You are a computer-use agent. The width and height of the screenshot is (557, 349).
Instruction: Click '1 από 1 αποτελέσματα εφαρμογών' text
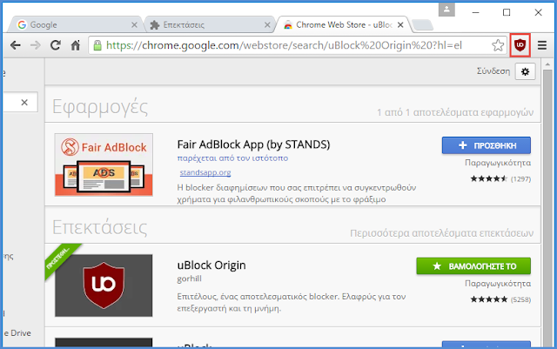pyautogui.click(x=455, y=112)
